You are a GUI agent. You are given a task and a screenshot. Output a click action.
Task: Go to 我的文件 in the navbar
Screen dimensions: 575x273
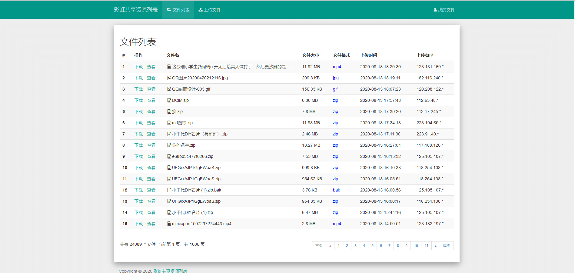(444, 10)
